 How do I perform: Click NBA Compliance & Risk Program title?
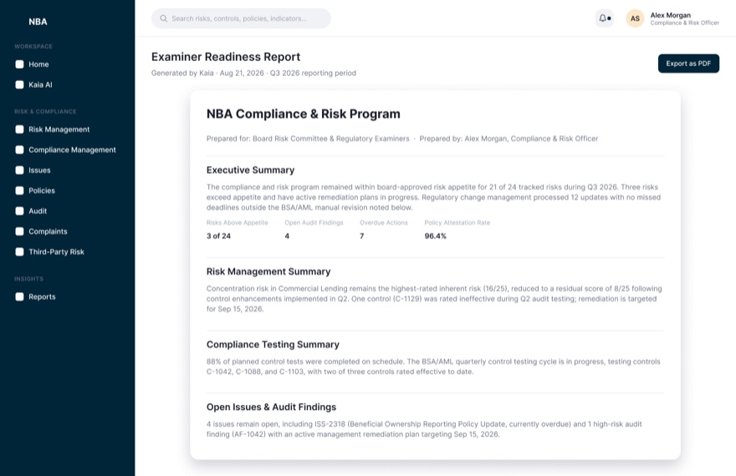(x=304, y=114)
